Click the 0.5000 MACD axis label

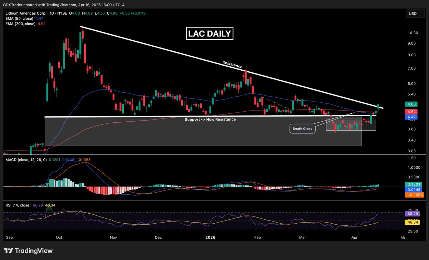click(414, 177)
